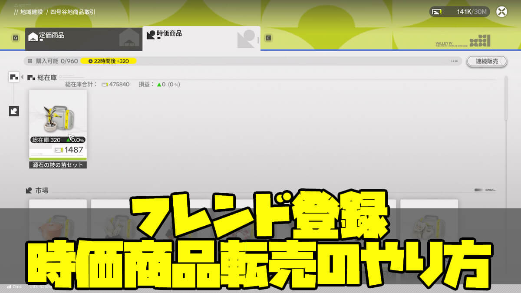Click the currency balance 141K/30M indicator
The width and height of the screenshot is (521, 293).
click(459, 12)
